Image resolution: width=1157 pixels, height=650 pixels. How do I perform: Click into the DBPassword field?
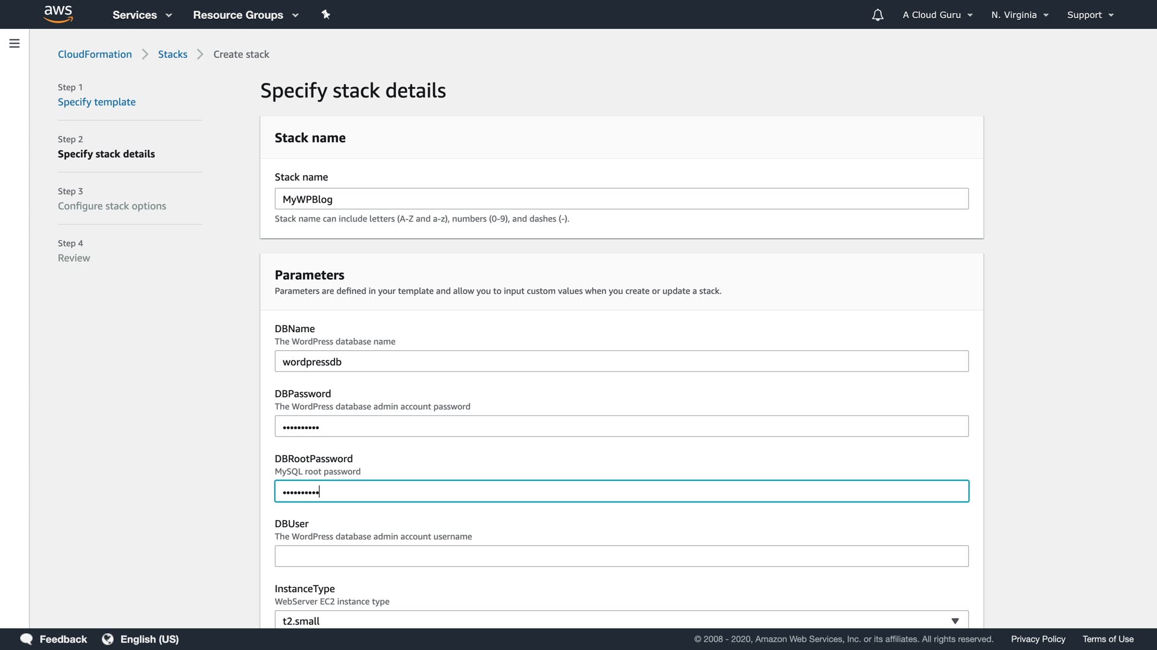621,427
